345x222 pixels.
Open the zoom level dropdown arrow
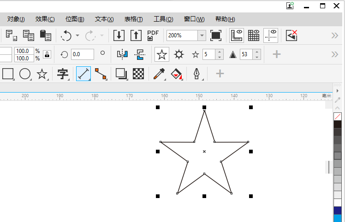point(202,35)
